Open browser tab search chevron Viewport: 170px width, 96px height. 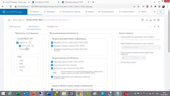(154, 2)
